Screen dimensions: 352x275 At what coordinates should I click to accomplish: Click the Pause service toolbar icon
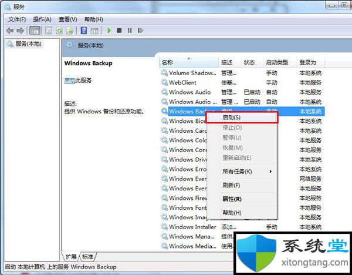[130, 31]
